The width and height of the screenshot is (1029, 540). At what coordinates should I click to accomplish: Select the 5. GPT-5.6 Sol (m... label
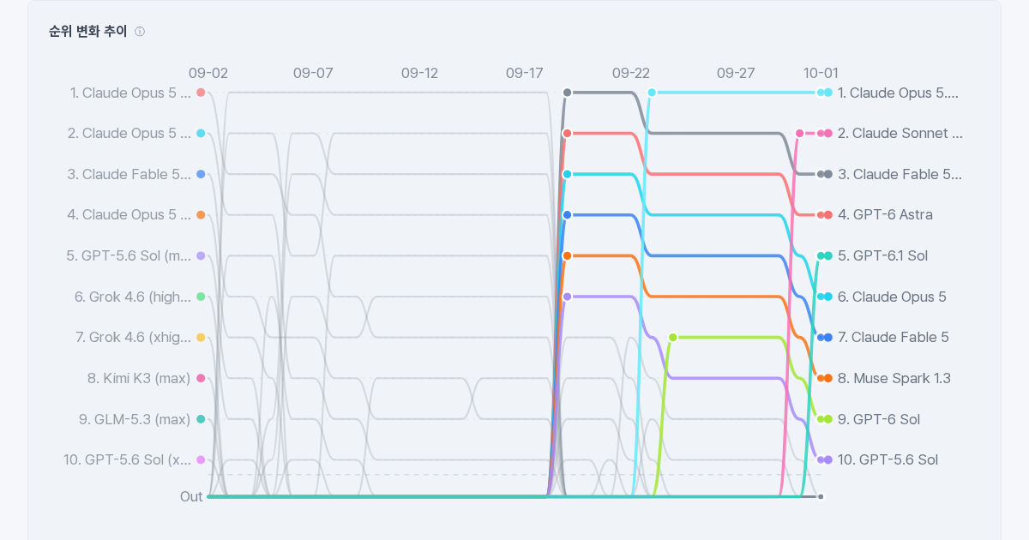point(129,255)
